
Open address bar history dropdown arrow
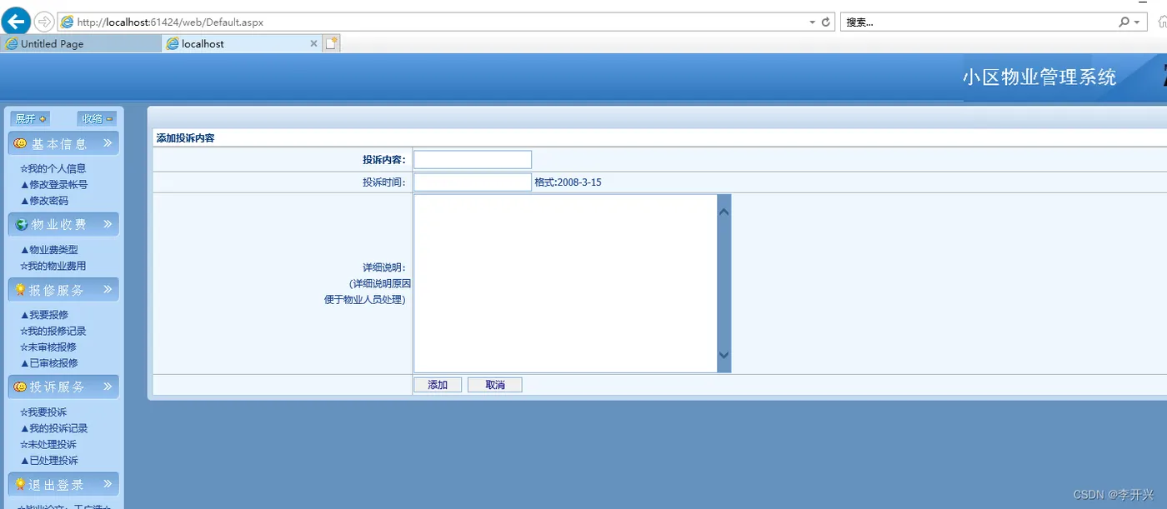click(813, 22)
